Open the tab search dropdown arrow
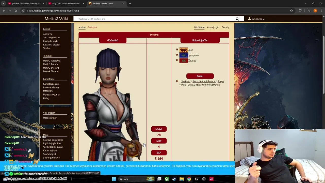325x183 pixels. [x=3, y=3]
